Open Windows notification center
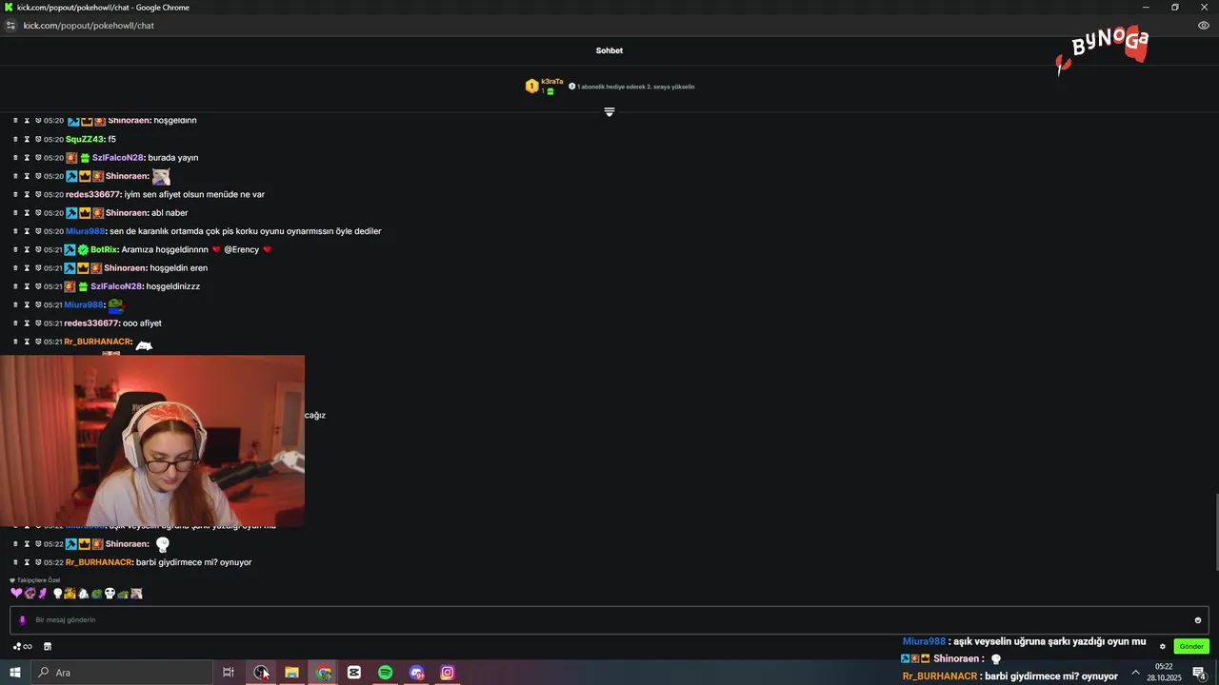1219x685 pixels. pyautogui.click(x=1200, y=673)
